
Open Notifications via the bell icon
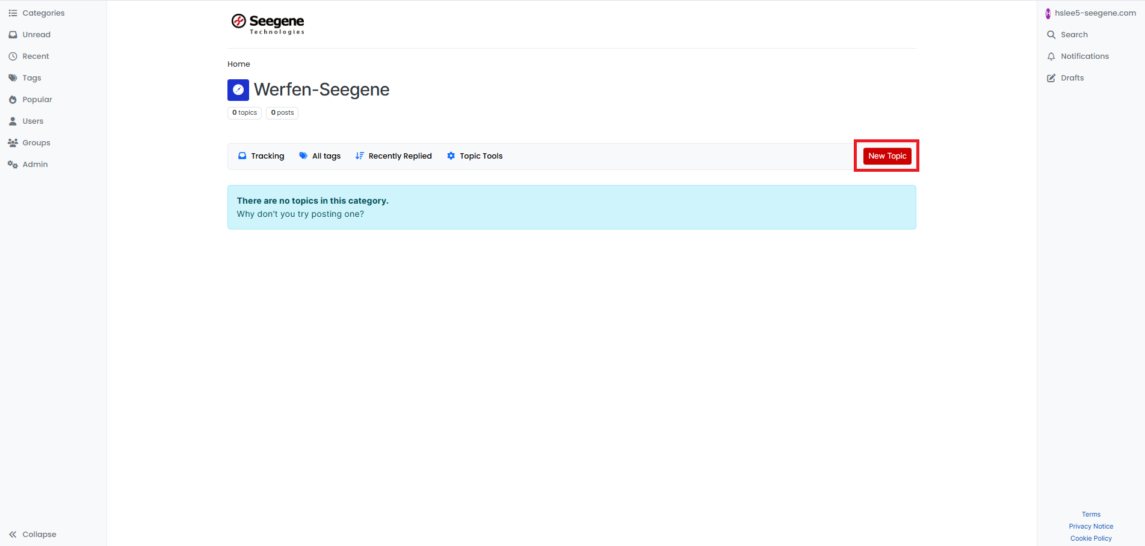tap(1051, 56)
